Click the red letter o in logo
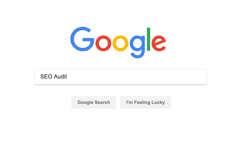This screenshot has width=237, height=142. (x=103, y=43)
